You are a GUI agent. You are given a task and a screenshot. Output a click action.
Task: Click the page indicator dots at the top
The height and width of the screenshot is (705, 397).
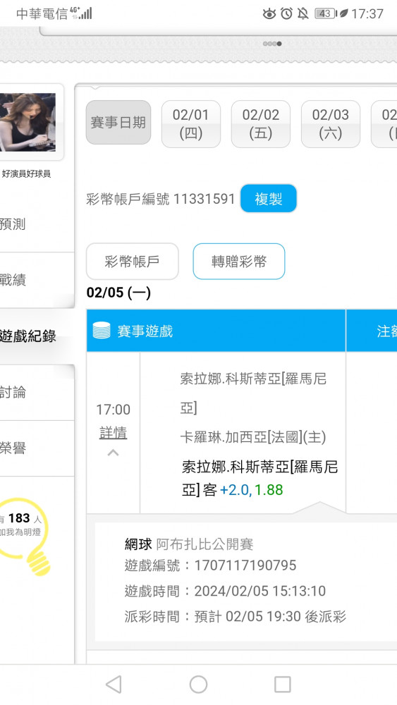(272, 44)
